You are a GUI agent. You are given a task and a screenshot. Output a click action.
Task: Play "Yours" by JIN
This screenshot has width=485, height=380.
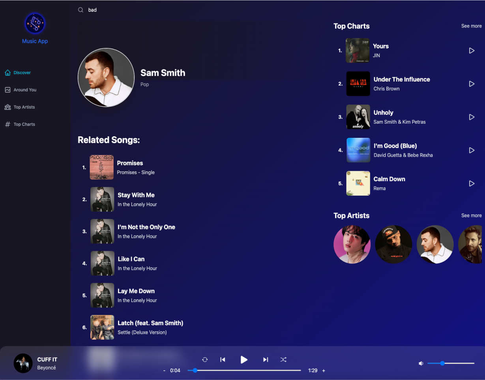click(472, 51)
